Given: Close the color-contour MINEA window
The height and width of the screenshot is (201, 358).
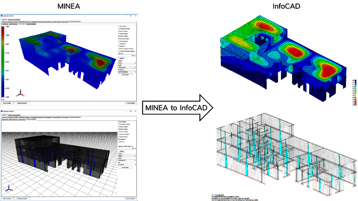Looking at the screenshot, I should tap(136, 16).
